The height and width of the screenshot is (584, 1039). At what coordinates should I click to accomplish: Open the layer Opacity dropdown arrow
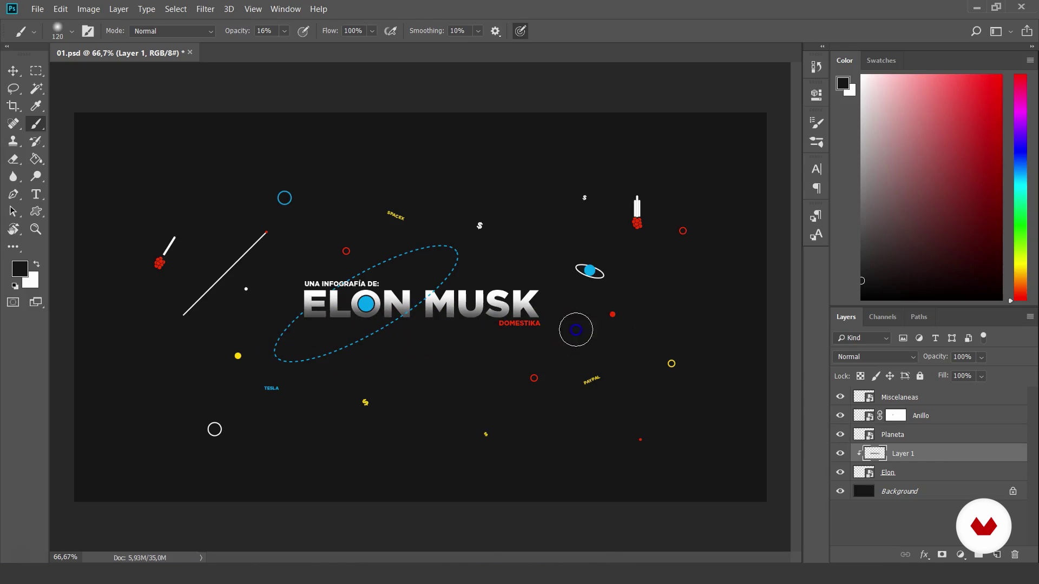pos(981,357)
